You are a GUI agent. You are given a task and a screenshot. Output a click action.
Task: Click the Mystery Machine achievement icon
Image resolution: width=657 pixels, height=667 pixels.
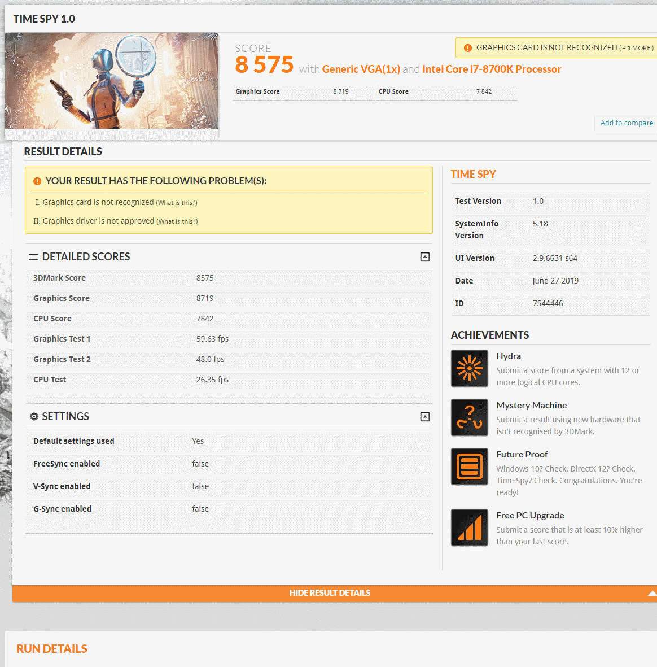tap(469, 417)
